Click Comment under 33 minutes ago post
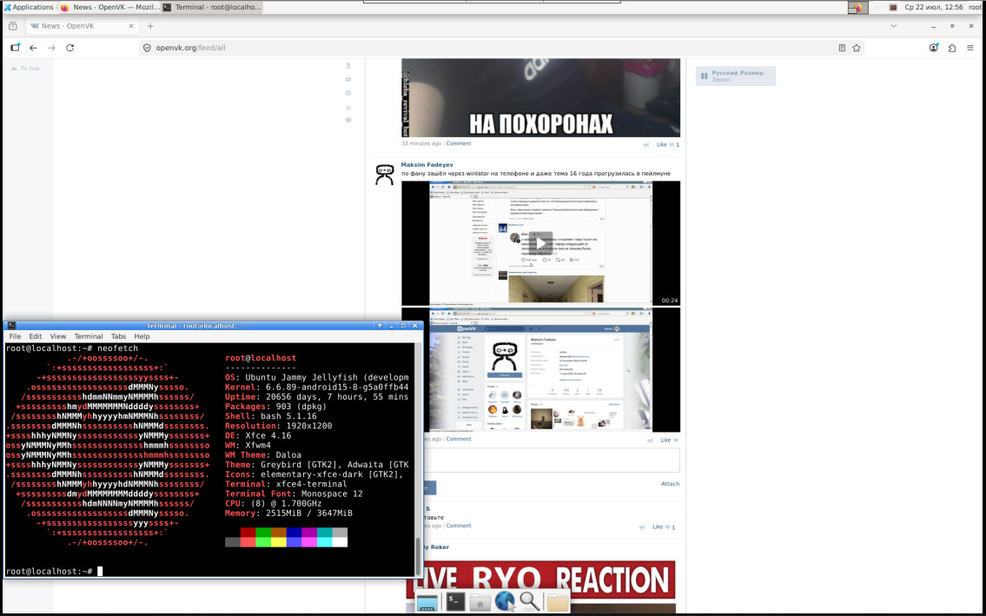The height and width of the screenshot is (616, 986). point(459,143)
